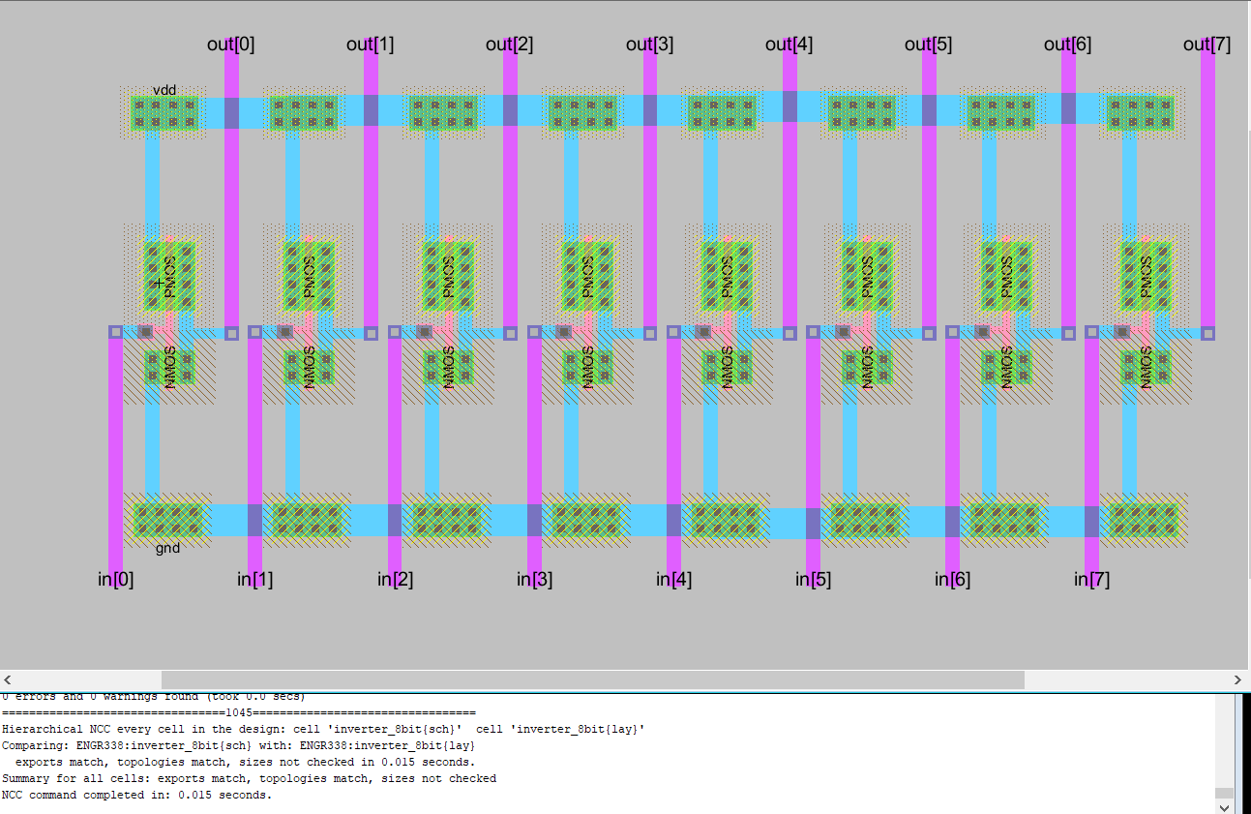
Task: Select the leftmost vdd well contact
Action: coord(164,112)
